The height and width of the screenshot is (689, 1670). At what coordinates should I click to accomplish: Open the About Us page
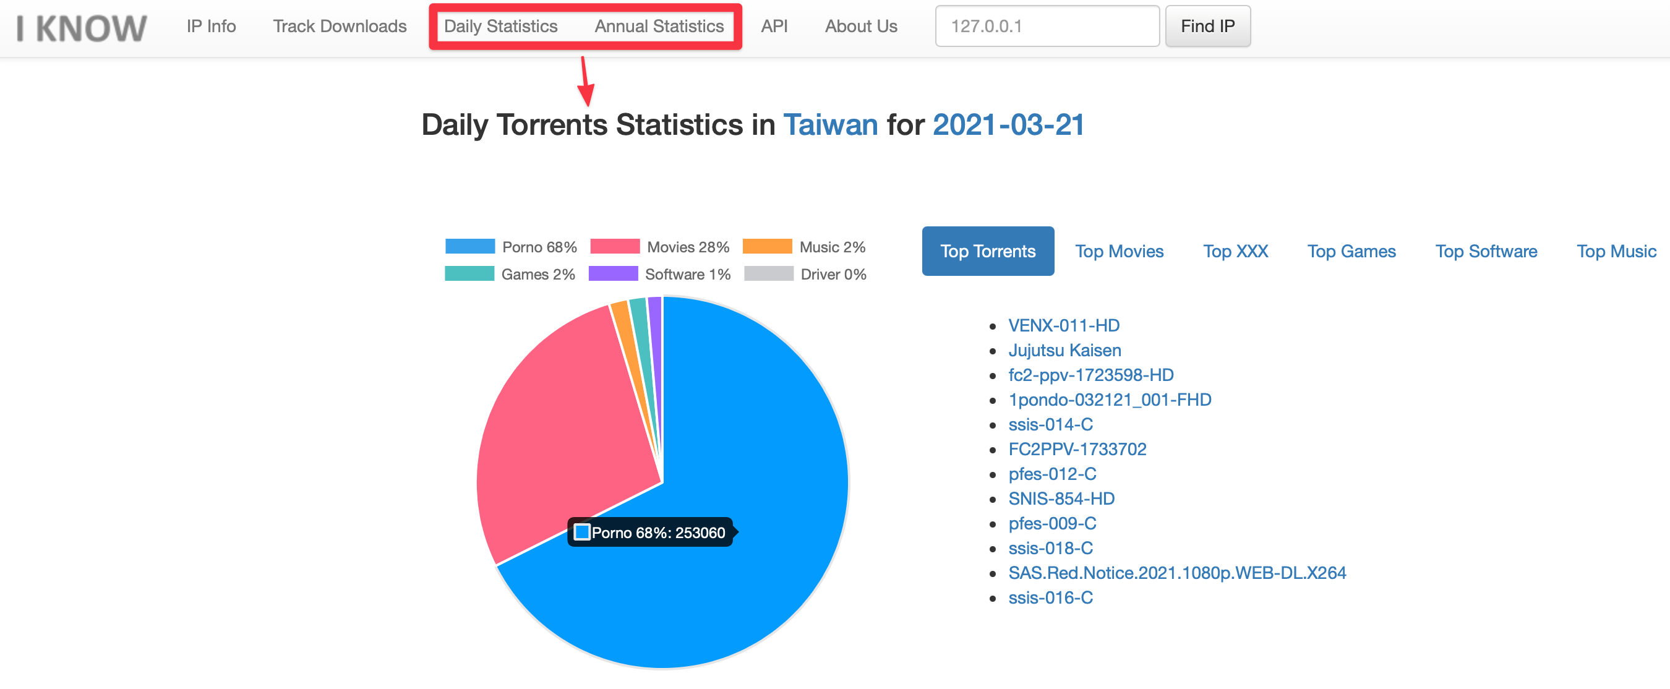click(860, 26)
